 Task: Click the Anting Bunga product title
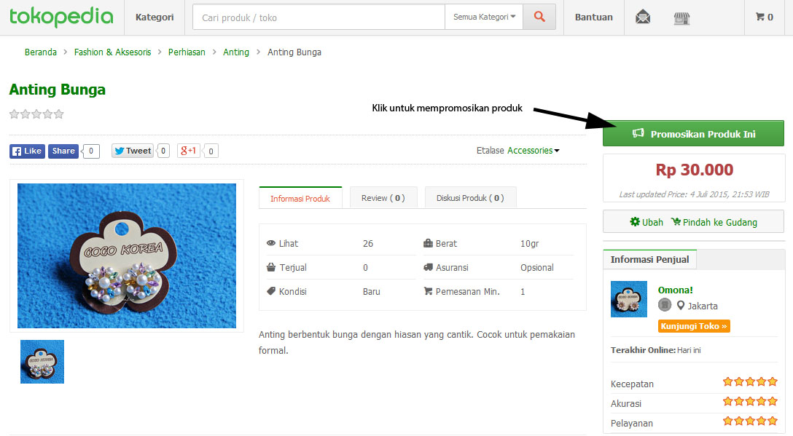pos(57,90)
